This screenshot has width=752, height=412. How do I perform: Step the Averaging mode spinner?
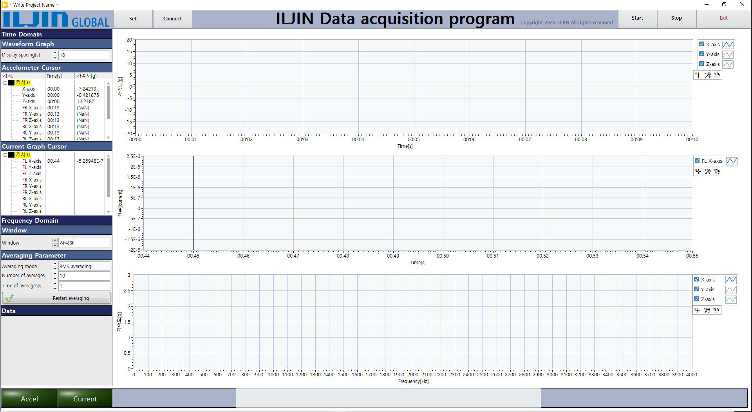pyautogui.click(x=55, y=266)
